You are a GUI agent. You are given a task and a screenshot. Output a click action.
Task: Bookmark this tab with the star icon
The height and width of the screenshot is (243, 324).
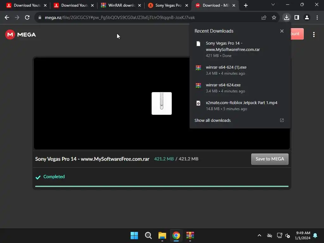click(x=274, y=18)
